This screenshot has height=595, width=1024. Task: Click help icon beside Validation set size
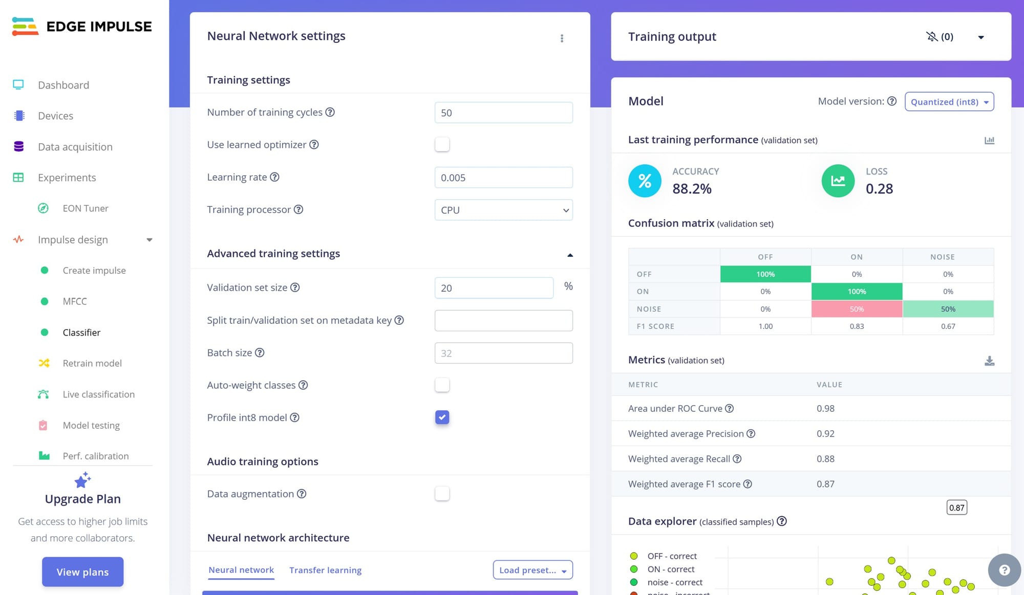(295, 288)
